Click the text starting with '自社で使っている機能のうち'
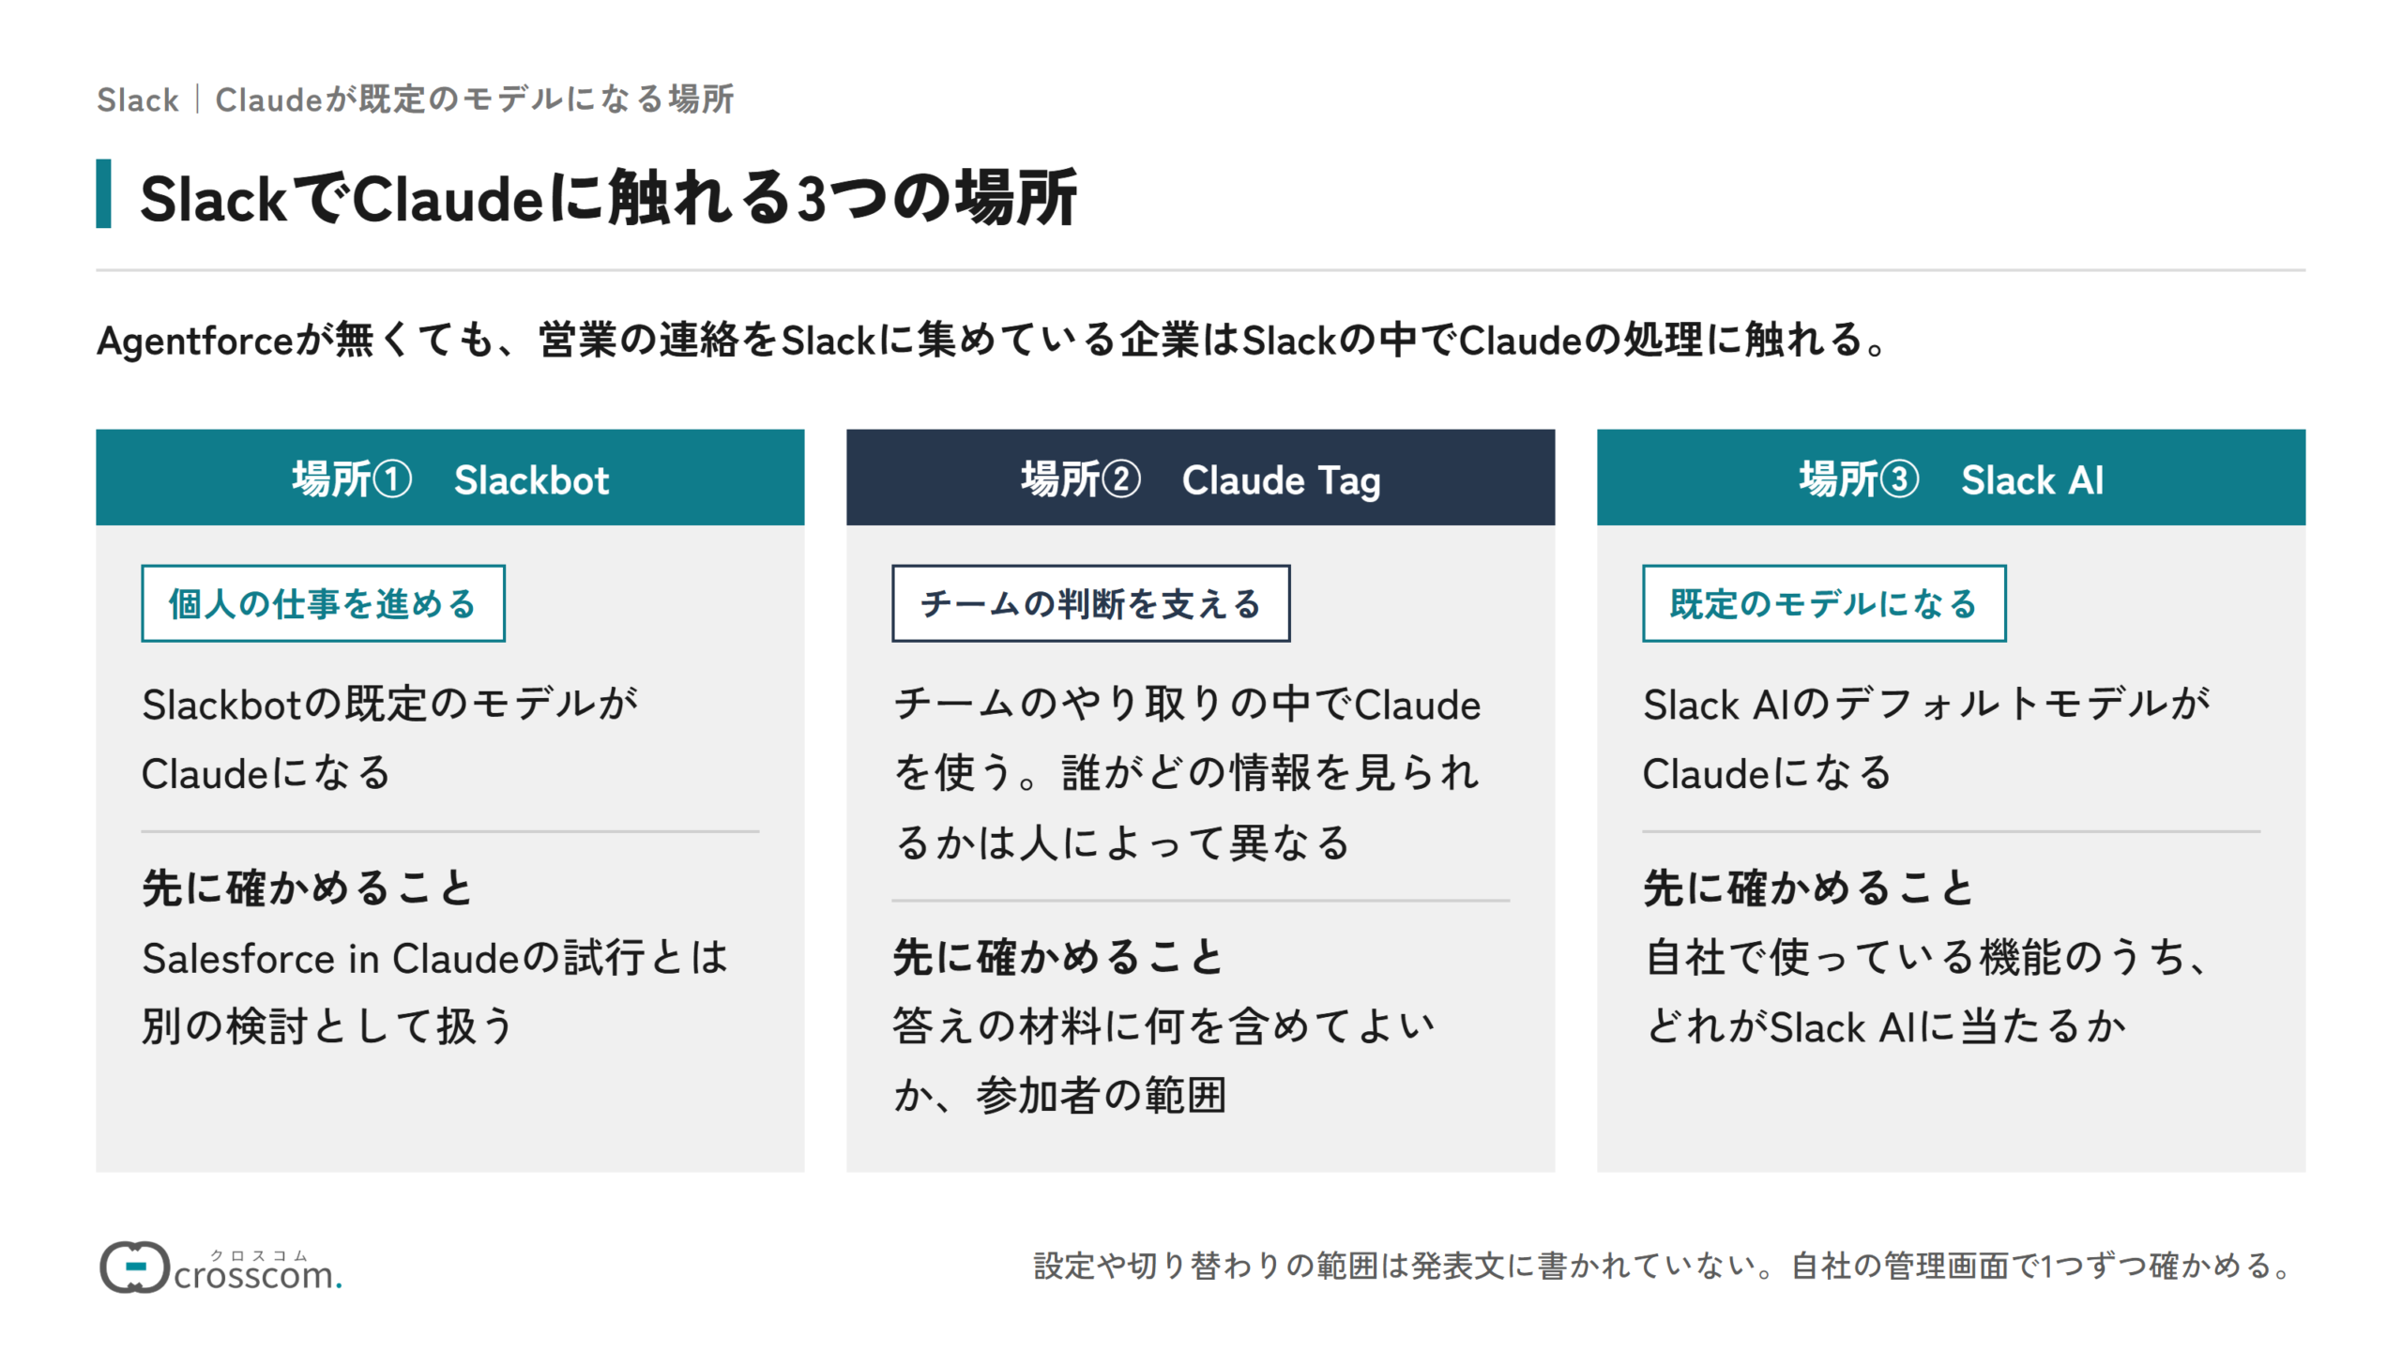2402x1351 pixels. [x=1927, y=992]
